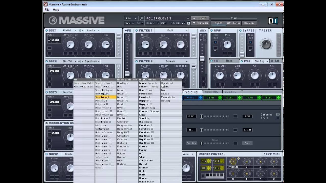Open the Power Glove 3 preset dropdown
Viewport: 326px width, 183px height.
click(x=167, y=18)
